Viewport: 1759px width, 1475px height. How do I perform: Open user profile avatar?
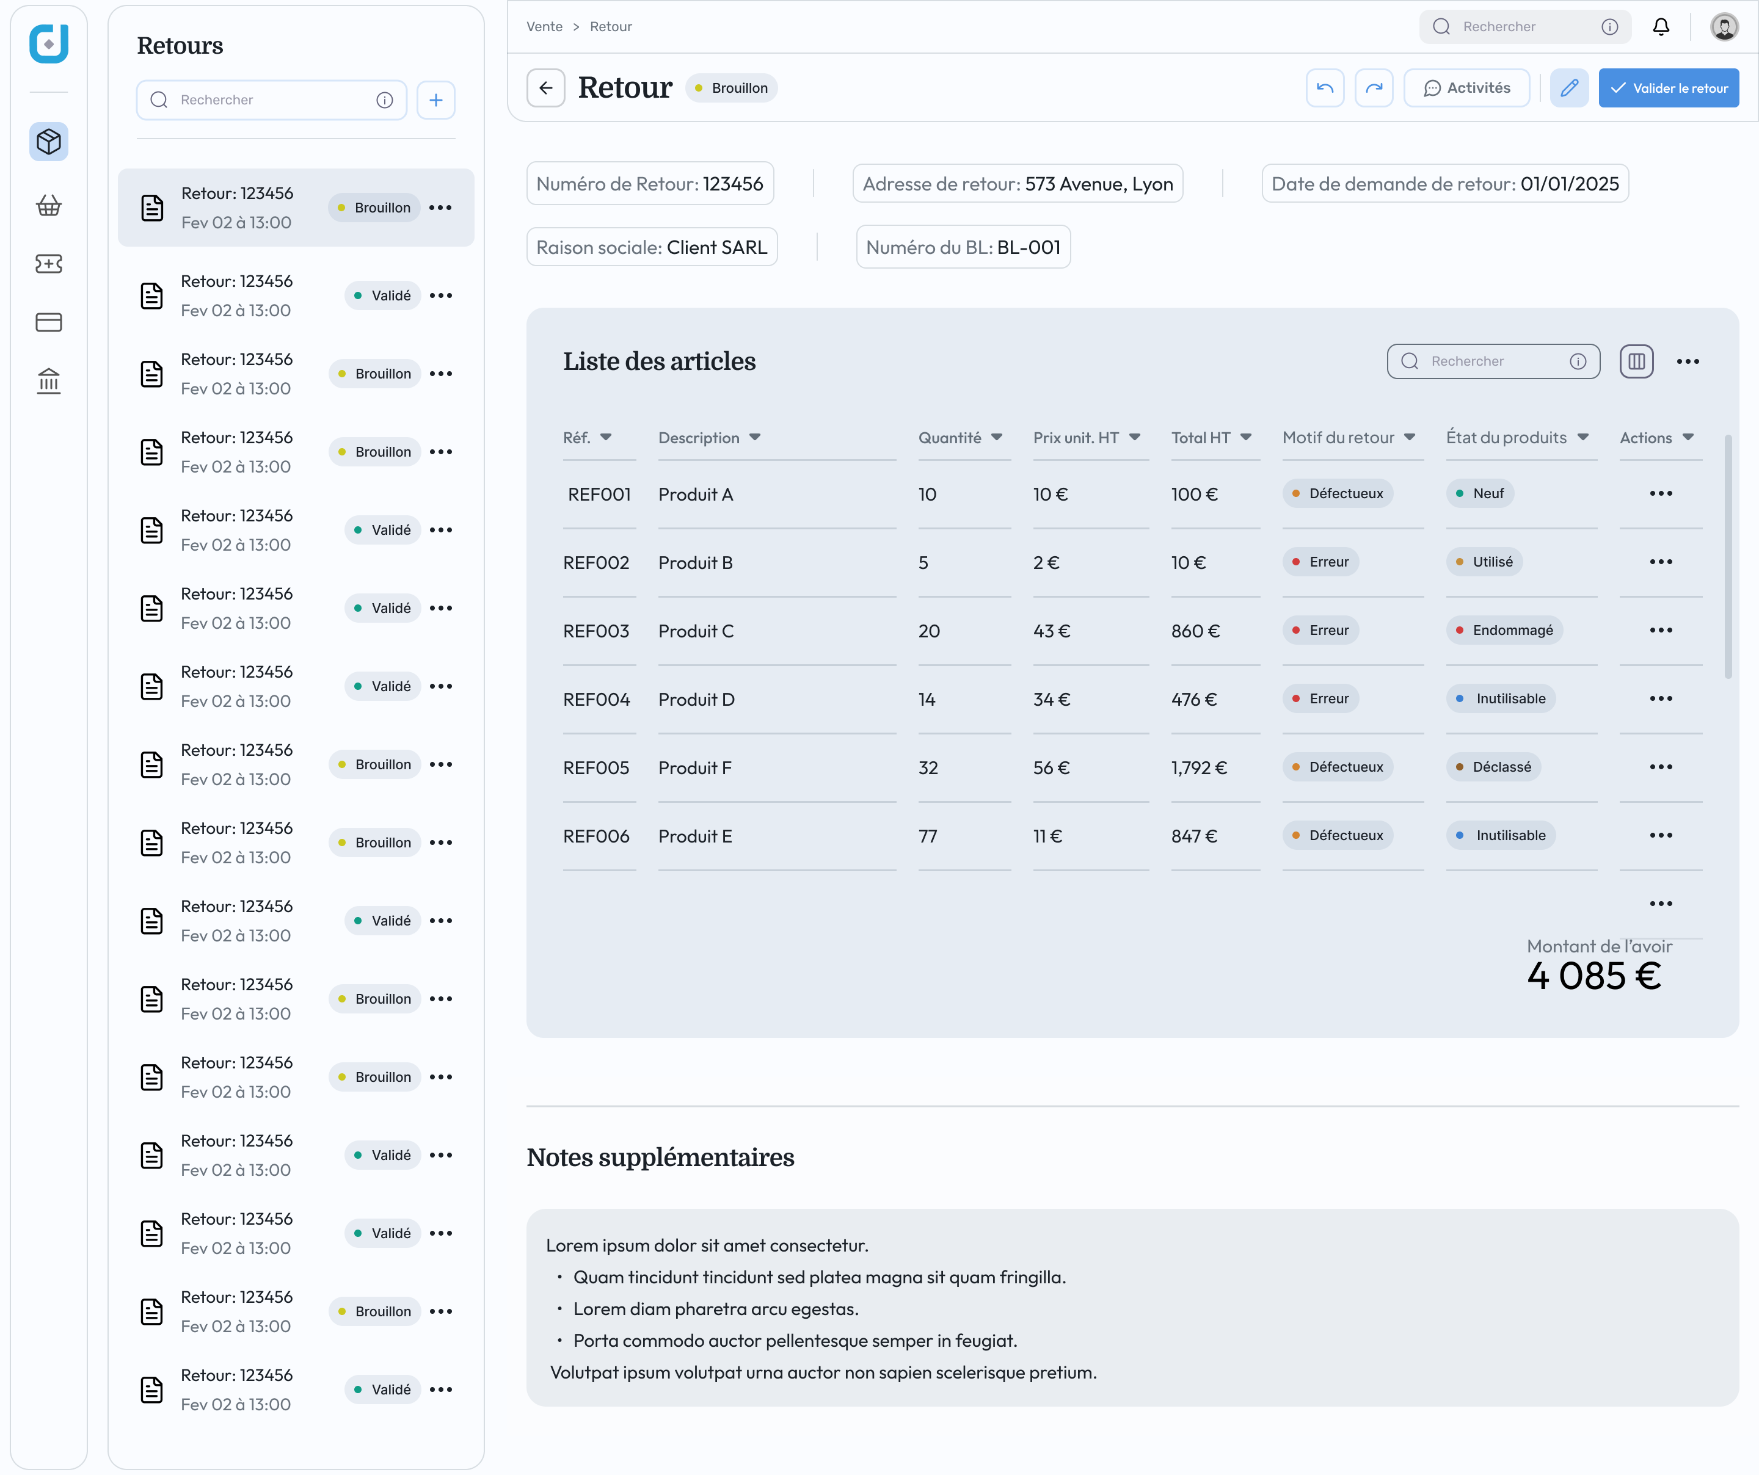tap(1724, 27)
